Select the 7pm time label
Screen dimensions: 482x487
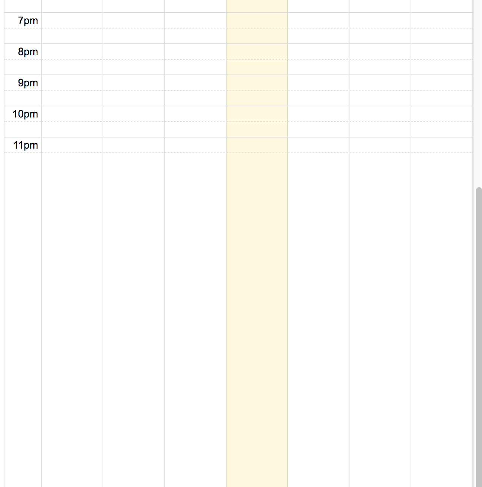(x=28, y=21)
